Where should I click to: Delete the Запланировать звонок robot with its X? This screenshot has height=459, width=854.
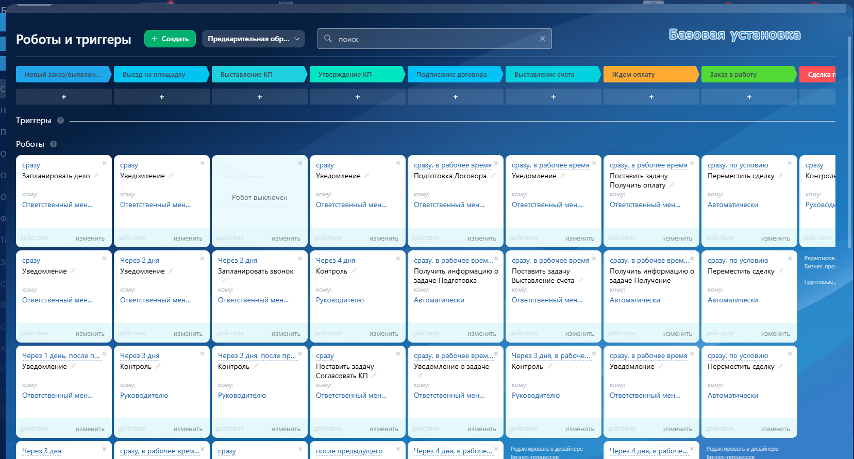tap(300, 259)
